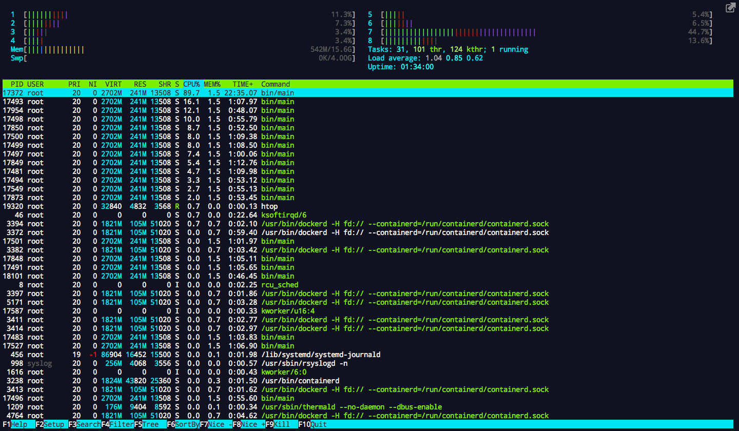Click the USER column header

point(35,84)
